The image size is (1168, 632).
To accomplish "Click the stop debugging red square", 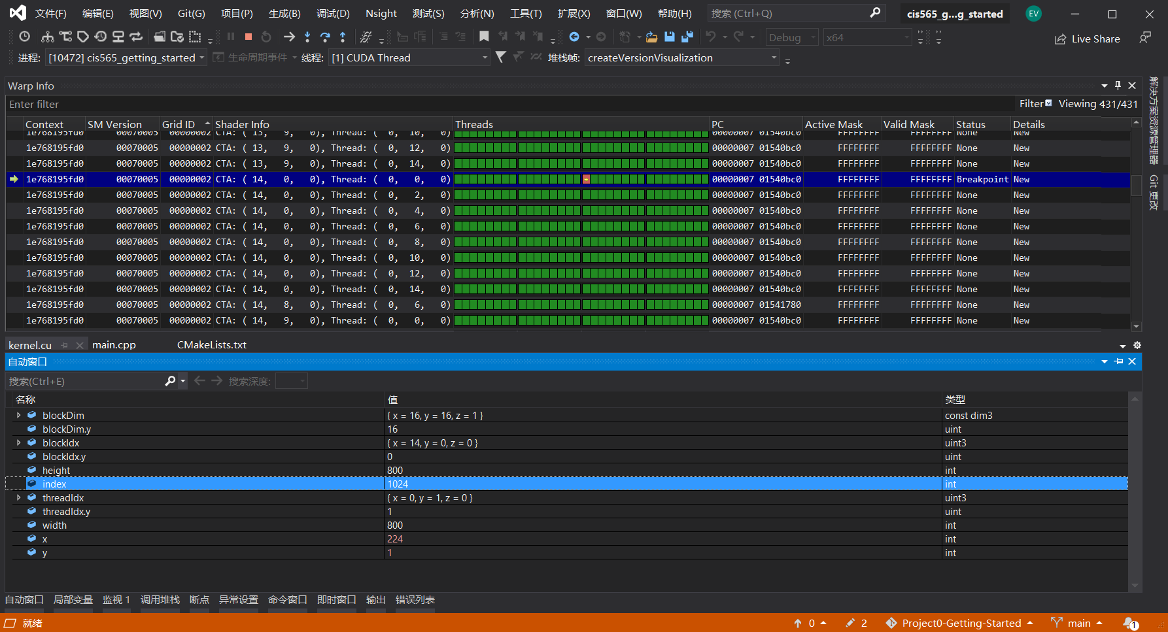I will 249,37.
